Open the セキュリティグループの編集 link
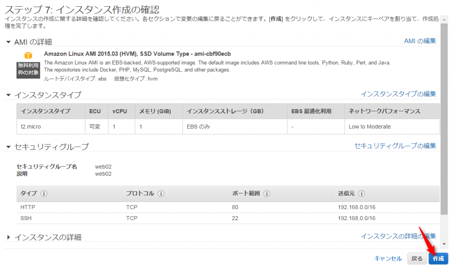 point(395,146)
